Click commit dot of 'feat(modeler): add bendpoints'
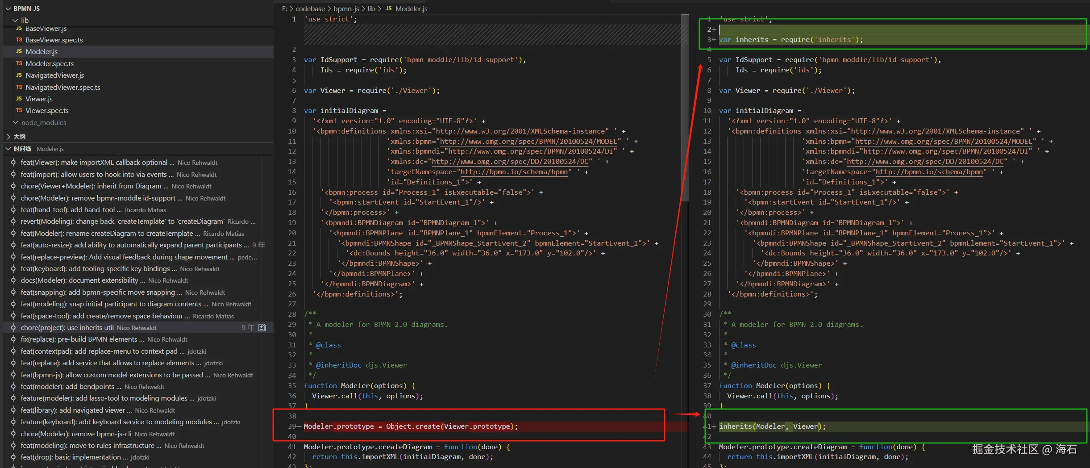The image size is (1090, 468). (x=13, y=387)
